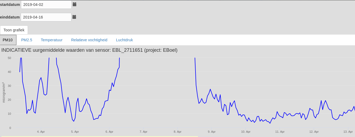Show the Relatieve vochtigheid tab
Screen dimensions: 355x137
[x=89, y=40]
